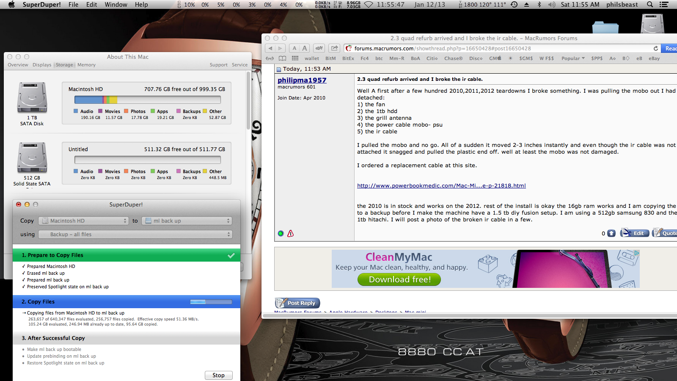The image size is (677, 381).
Task: Open the Apple menu
Action: tap(11, 5)
